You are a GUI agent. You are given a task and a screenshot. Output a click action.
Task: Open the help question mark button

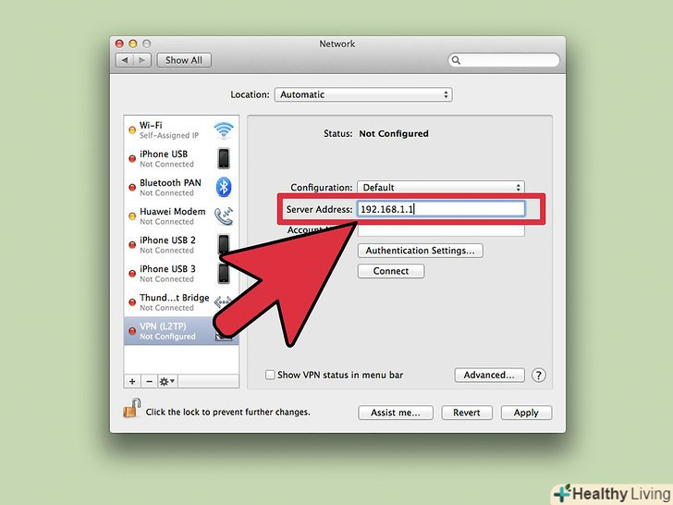click(x=539, y=376)
